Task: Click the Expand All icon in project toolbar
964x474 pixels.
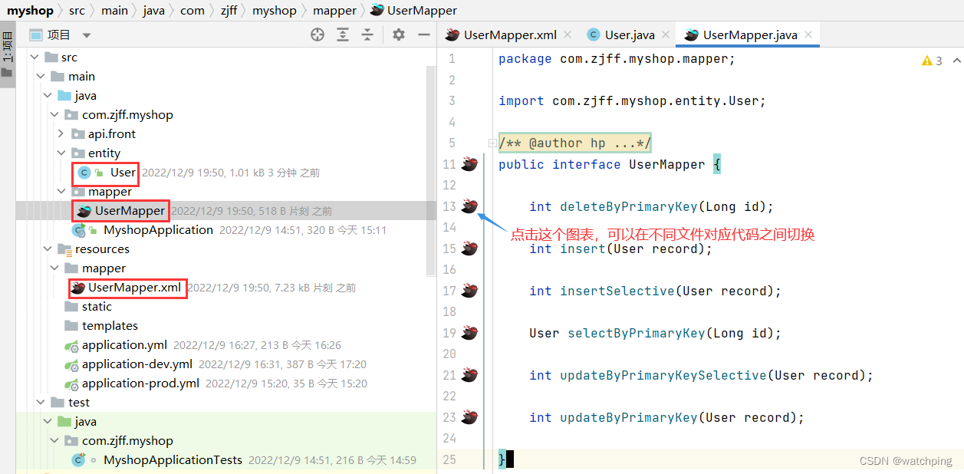Action: click(x=343, y=35)
